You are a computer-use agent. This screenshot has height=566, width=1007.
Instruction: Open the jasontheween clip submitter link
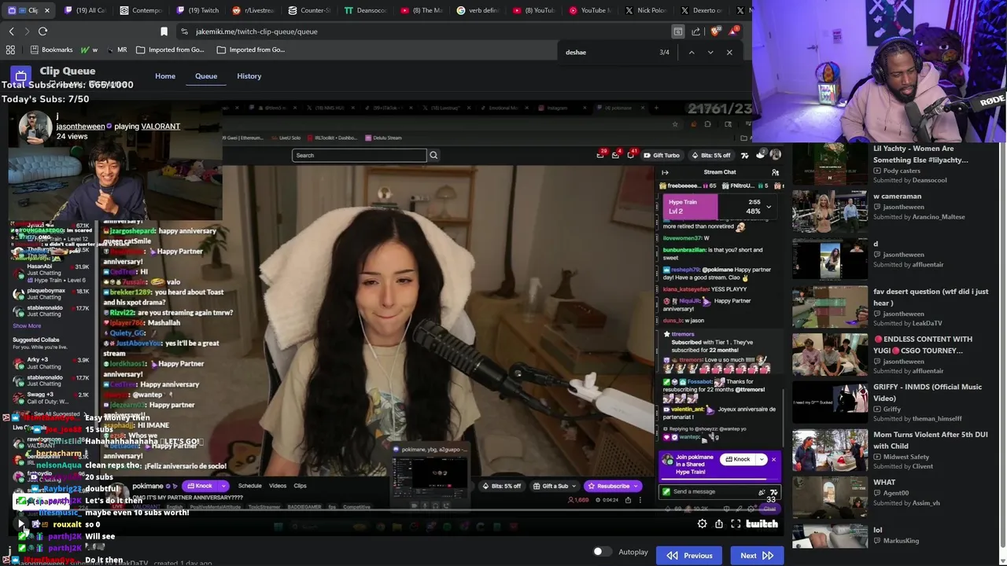pos(80,127)
